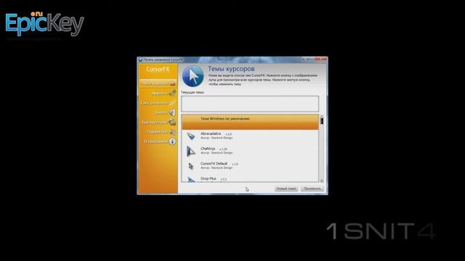Select the CursorFX Default theme
This screenshot has width=465, height=261.
click(250, 166)
